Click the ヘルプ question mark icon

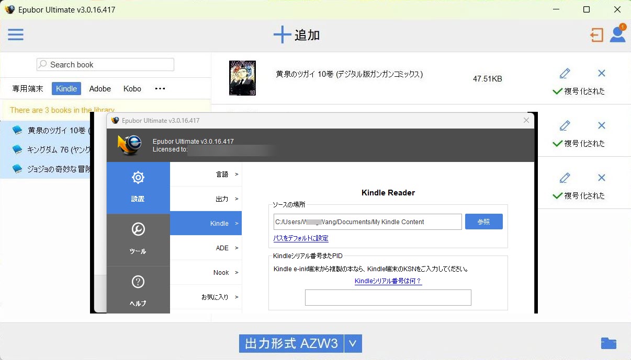click(x=138, y=282)
